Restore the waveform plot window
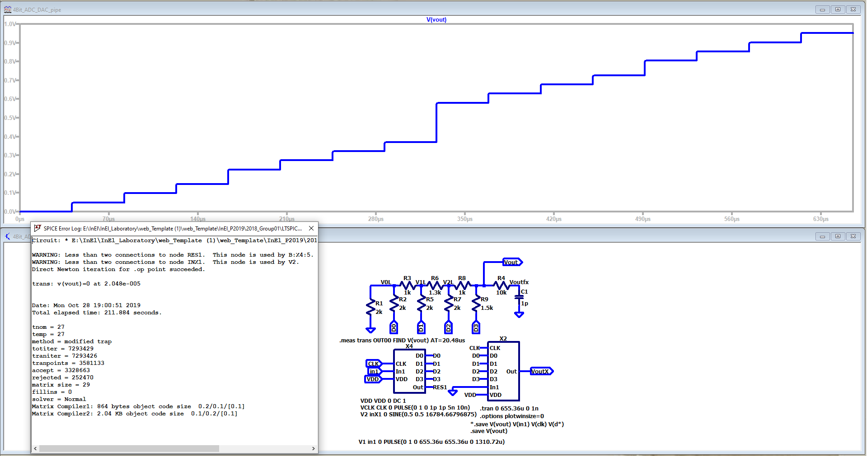This screenshot has height=456, width=867. 838,9
